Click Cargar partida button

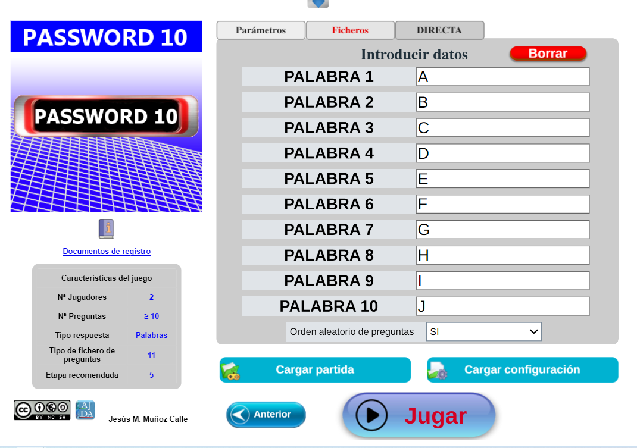(315, 370)
